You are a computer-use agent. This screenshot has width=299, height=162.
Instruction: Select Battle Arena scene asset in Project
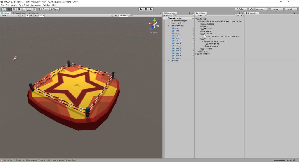pos(212,46)
